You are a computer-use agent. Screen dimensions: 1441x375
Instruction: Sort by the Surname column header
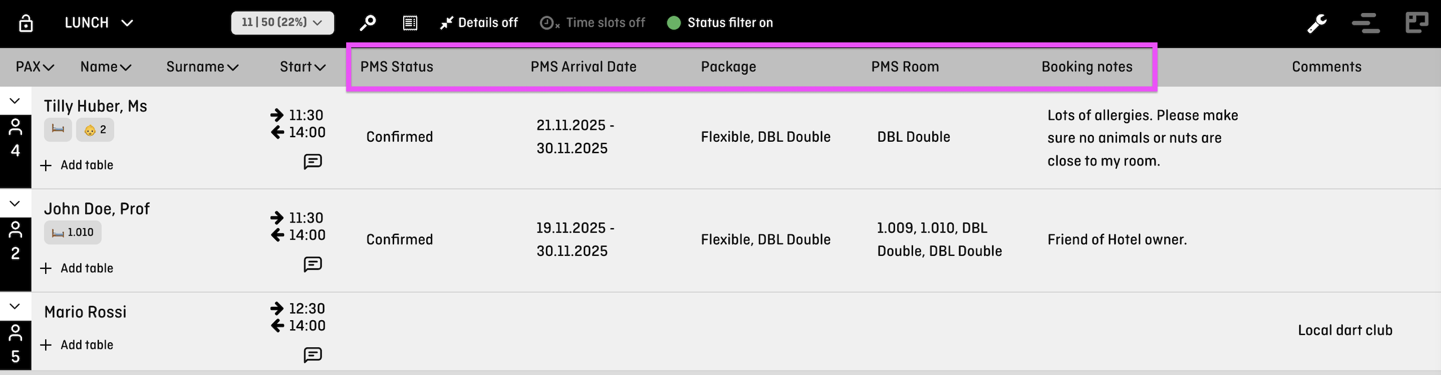coord(202,67)
